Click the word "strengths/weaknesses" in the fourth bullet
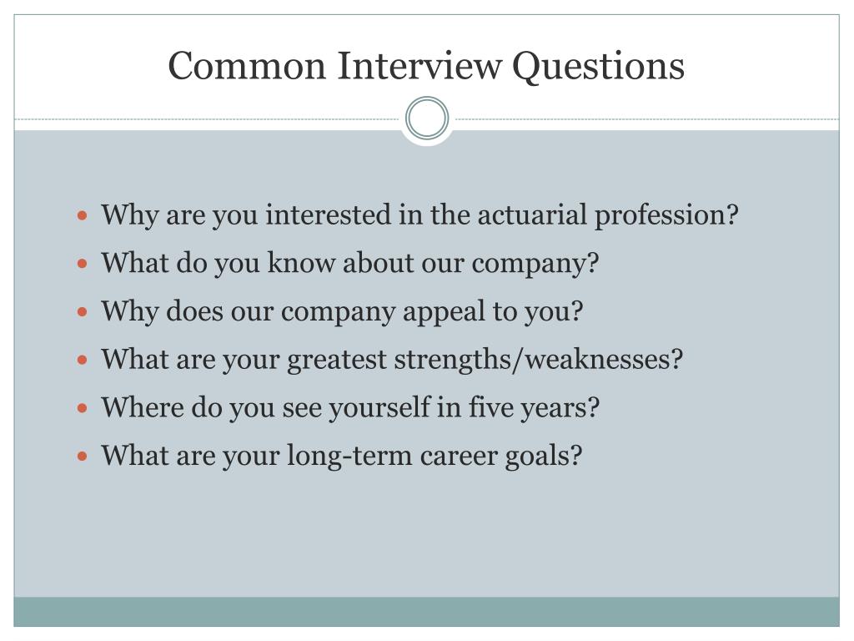This screenshot has width=854, height=641. tap(538, 361)
